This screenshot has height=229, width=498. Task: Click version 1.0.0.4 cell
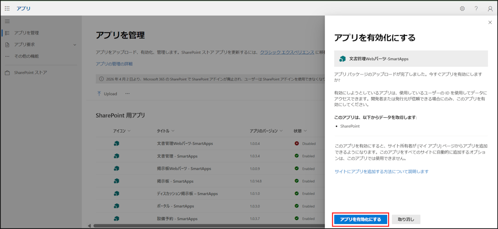[x=254, y=144]
